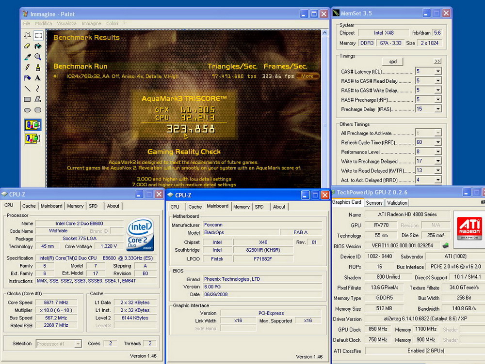Select the Brush tool in Paint

pyautogui.click(x=38, y=67)
